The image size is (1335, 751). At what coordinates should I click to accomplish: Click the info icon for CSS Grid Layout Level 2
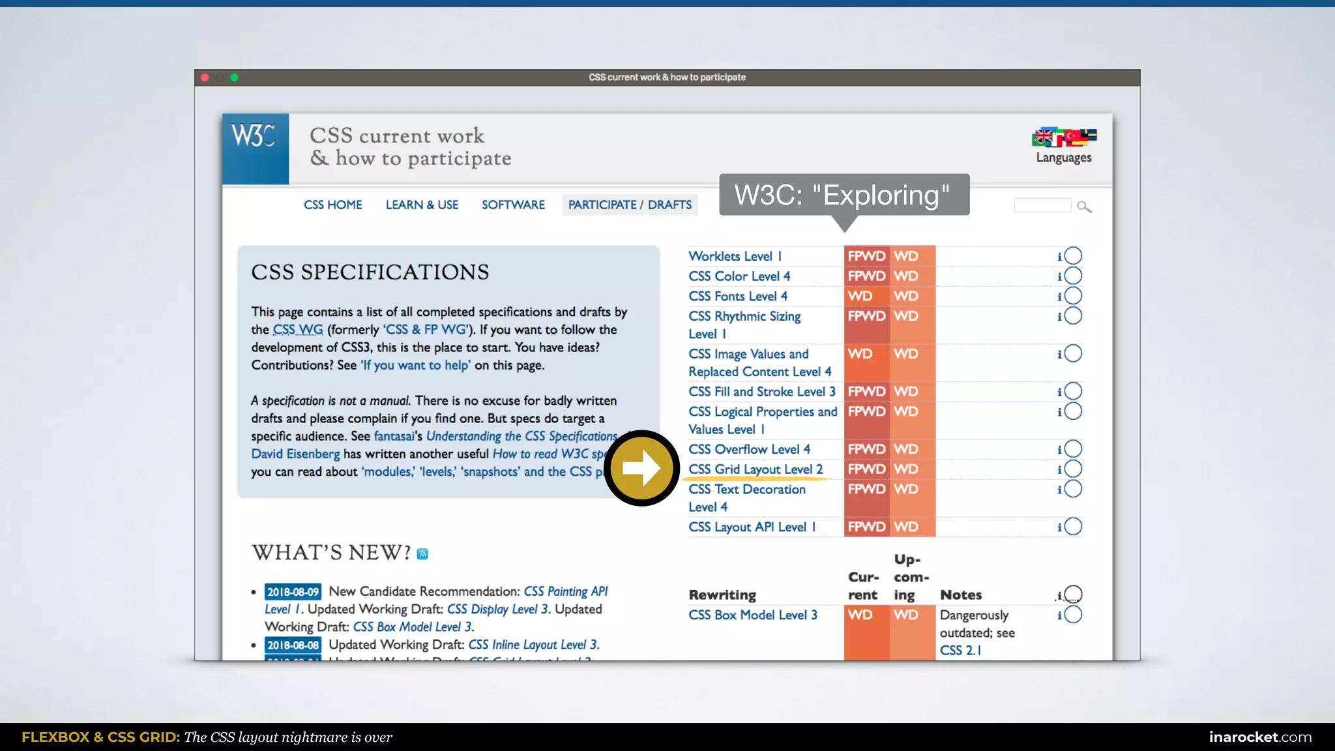[1059, 470]
